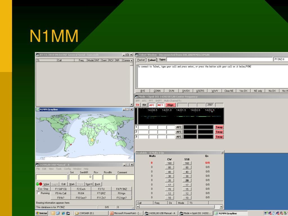Click the PY3NZ-8 callsign button
Screen dimensions: 288x216
pyautogui.click(x=281, y=59)
